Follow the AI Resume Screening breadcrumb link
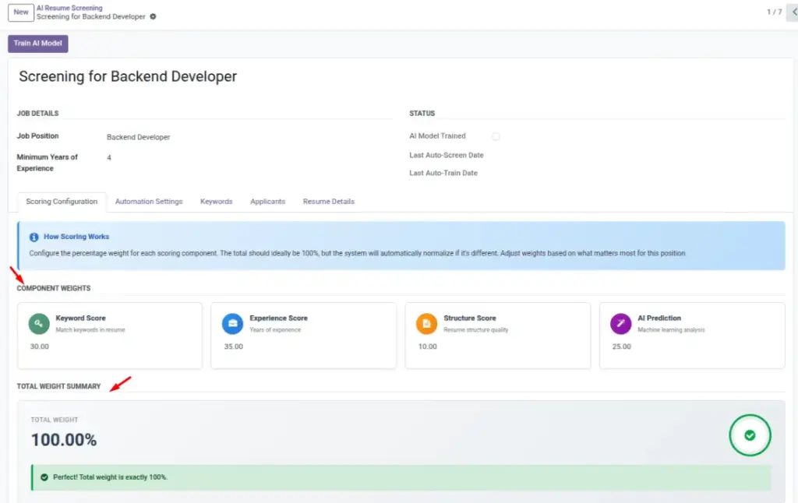This screenshot has width=798, height=503. click(69, 8)
